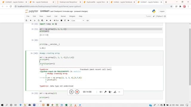This screenshot has width=191, height=107.
Task: Click the notebook vertical scrollbar
Action: [x=190, y=57]
